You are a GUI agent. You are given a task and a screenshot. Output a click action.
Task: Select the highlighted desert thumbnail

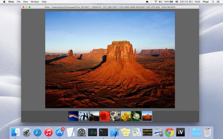(x=147, y=116)
